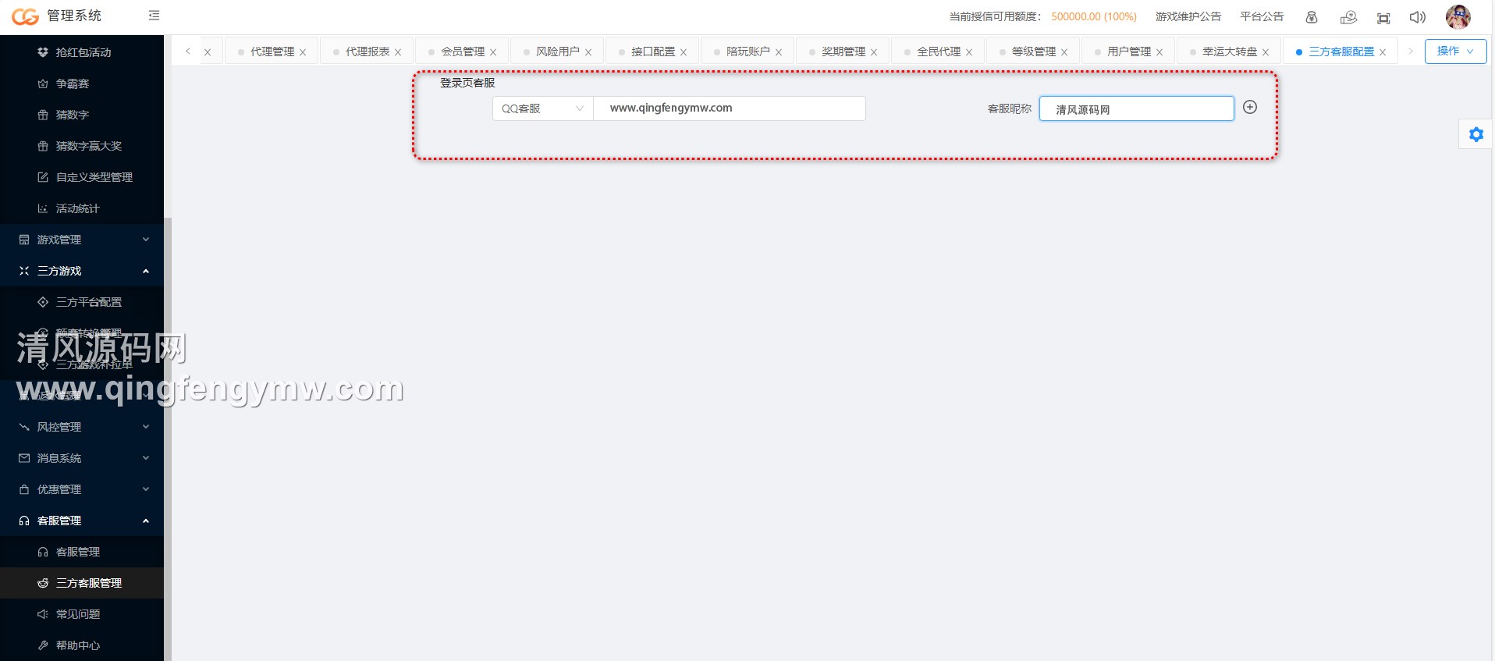Toggle the sound speaker icon in header

pos(1417,17)
